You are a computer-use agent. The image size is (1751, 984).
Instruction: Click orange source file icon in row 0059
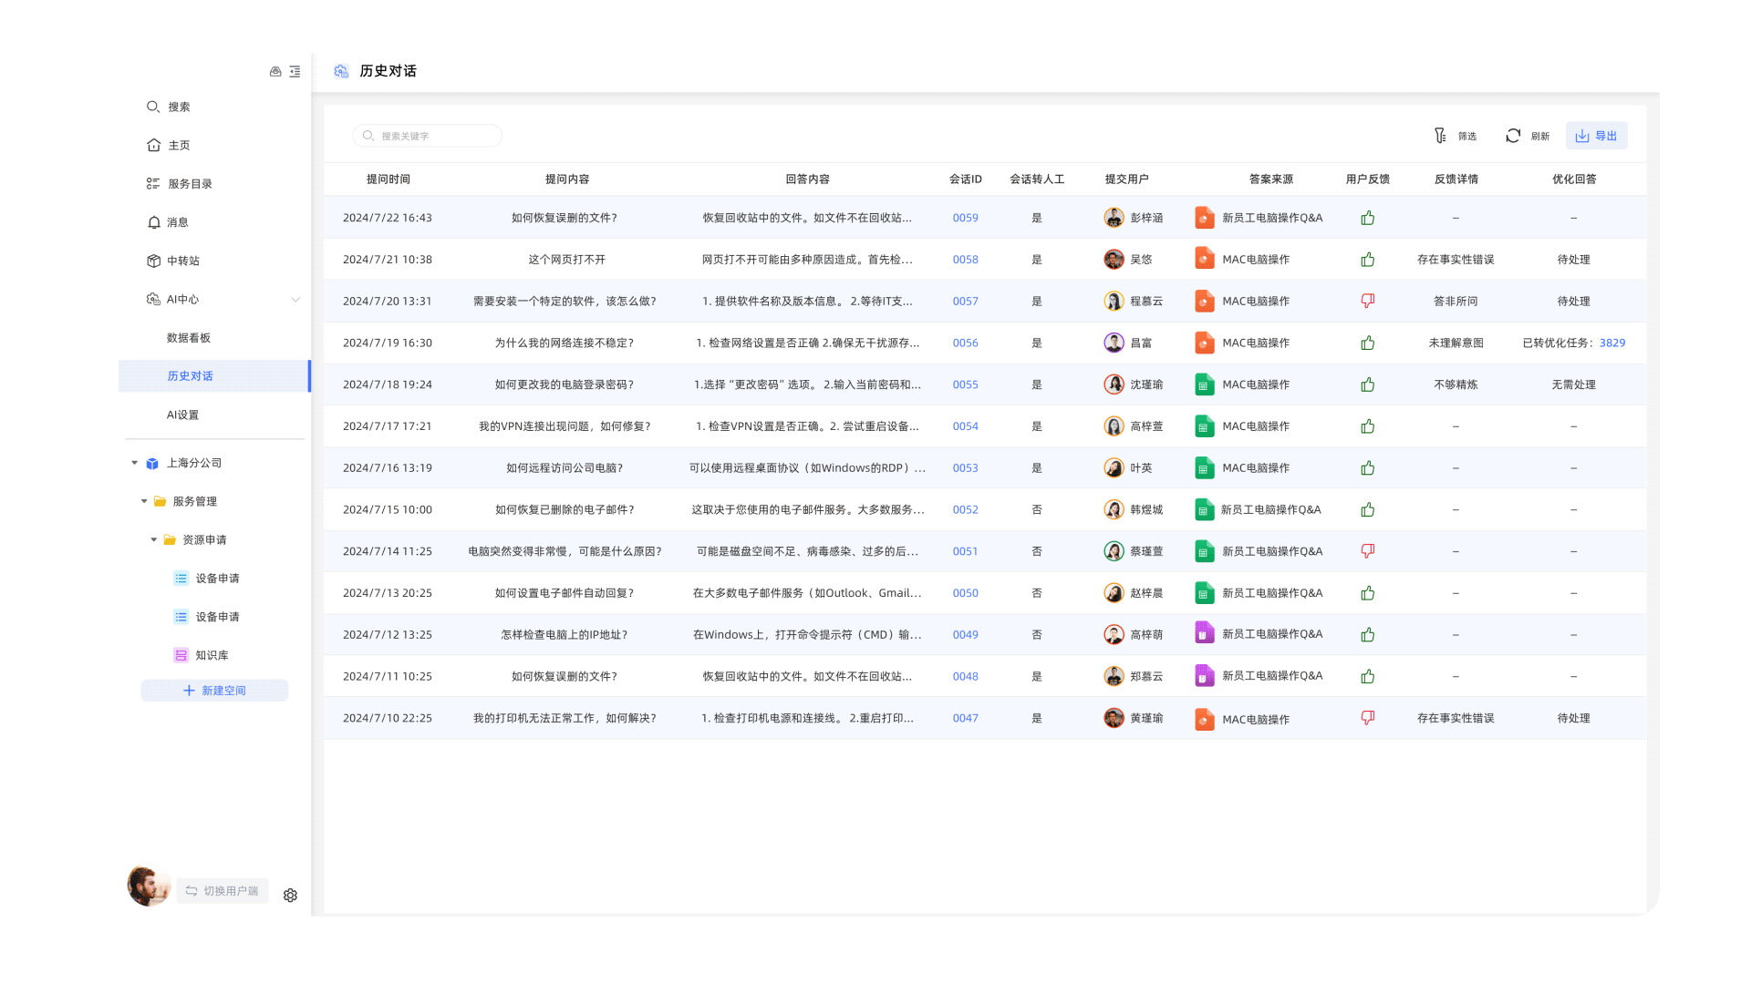click(x=1204, y=218)
